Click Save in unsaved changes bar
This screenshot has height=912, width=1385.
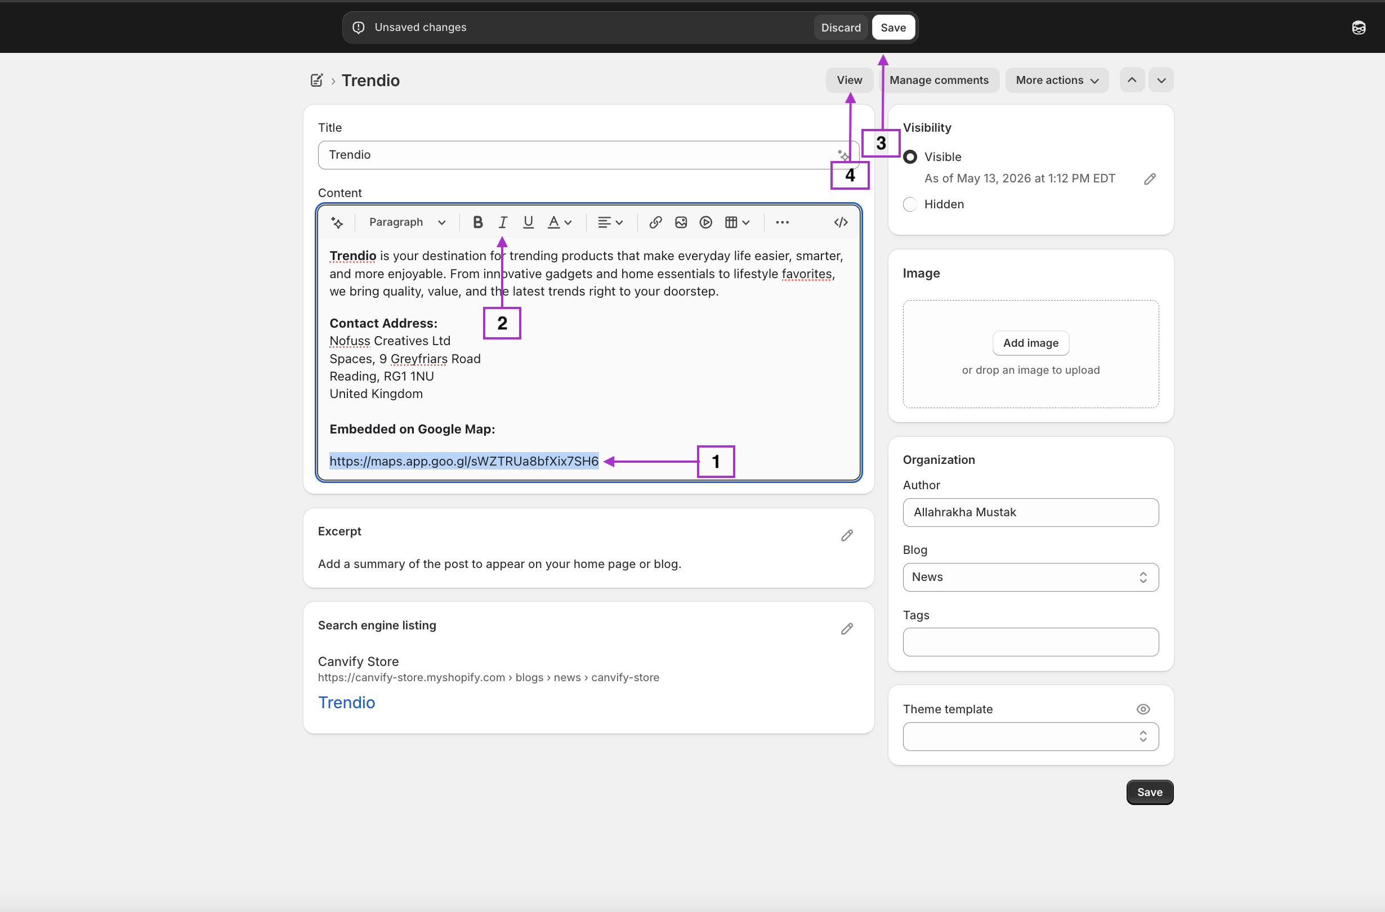(x=893, y=28)
